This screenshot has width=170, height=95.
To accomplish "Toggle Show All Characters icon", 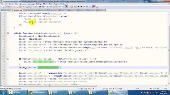I will (x=63, y=7).
